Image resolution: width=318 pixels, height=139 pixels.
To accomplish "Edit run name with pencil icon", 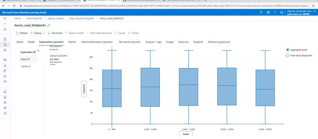I will point(49,25).
